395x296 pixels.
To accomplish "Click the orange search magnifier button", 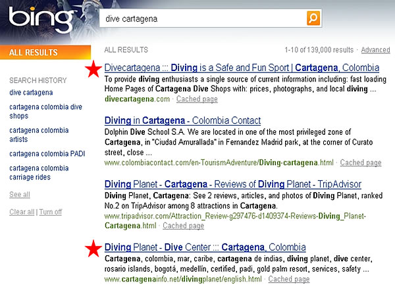I will point(314,18).
